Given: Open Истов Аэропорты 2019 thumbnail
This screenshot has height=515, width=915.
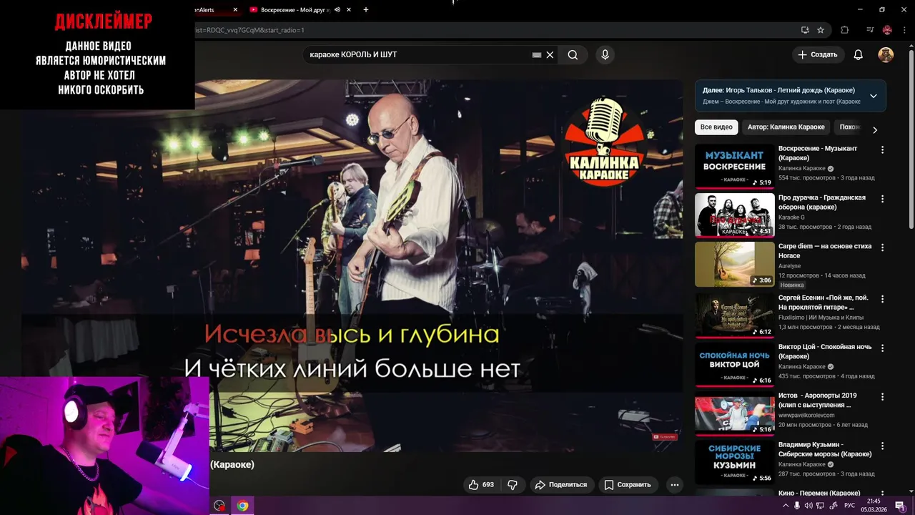Looking at the screenshot, I should 735,413.
